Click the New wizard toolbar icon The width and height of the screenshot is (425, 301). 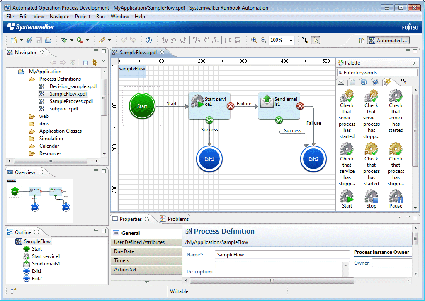tap(14, 40)
